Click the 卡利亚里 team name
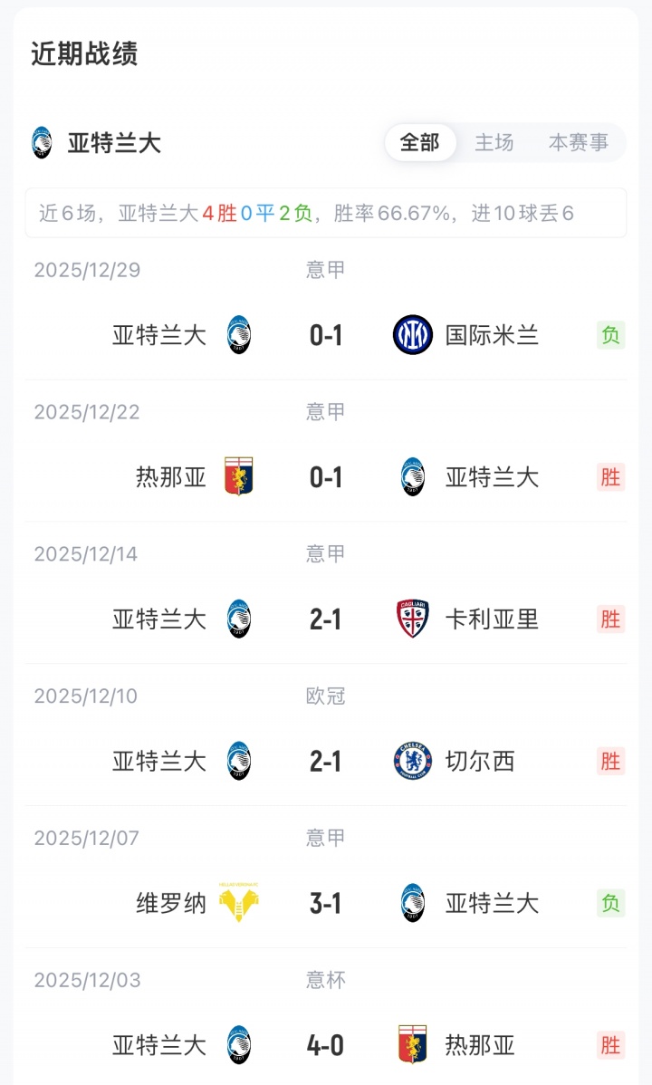This screenshot has width=652, height=1085. pyautogui.click(x=492, y=619)
